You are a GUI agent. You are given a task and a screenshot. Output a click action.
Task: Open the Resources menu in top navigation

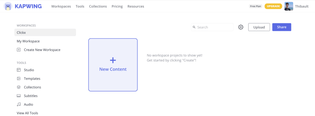click(136, 6)
